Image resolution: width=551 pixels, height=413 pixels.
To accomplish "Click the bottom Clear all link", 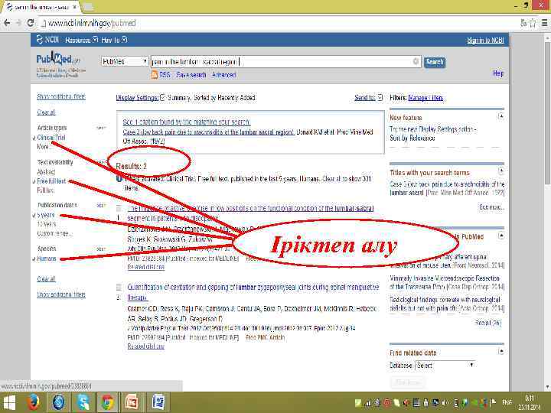I will pos(46,279).
